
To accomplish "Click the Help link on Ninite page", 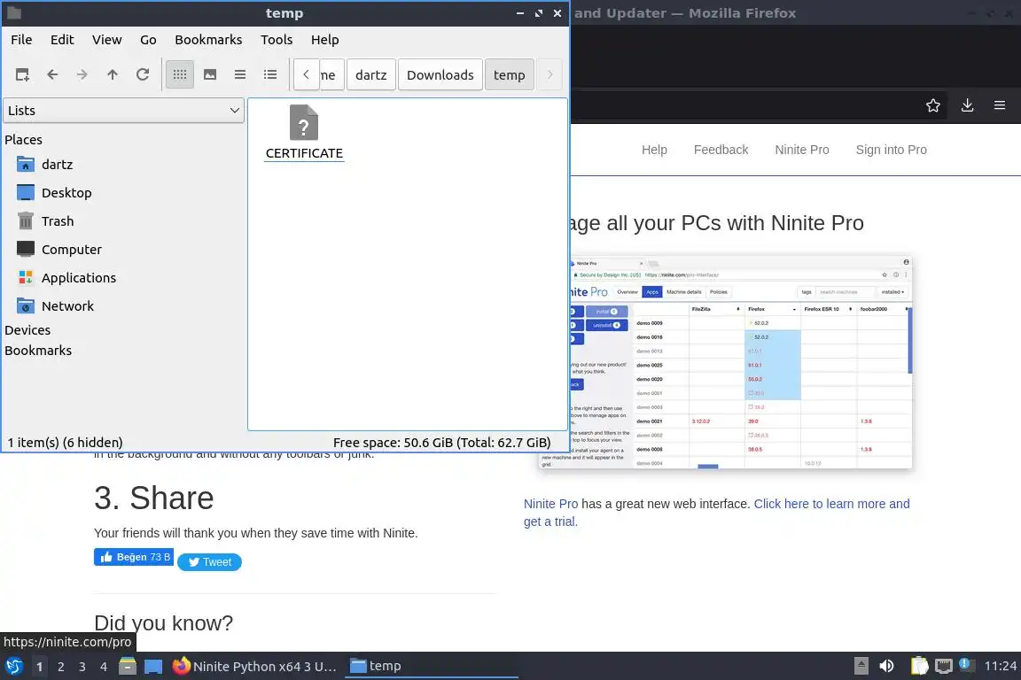I will pos(654,150).
